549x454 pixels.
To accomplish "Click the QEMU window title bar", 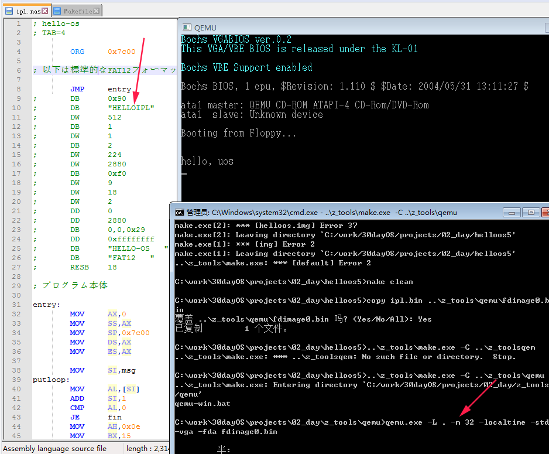I will pyautogui.click(x=364, y=28).
